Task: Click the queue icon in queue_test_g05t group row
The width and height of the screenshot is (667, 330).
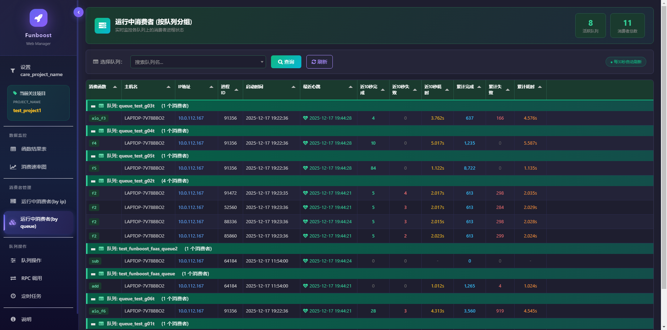Action: coord(101,156)
